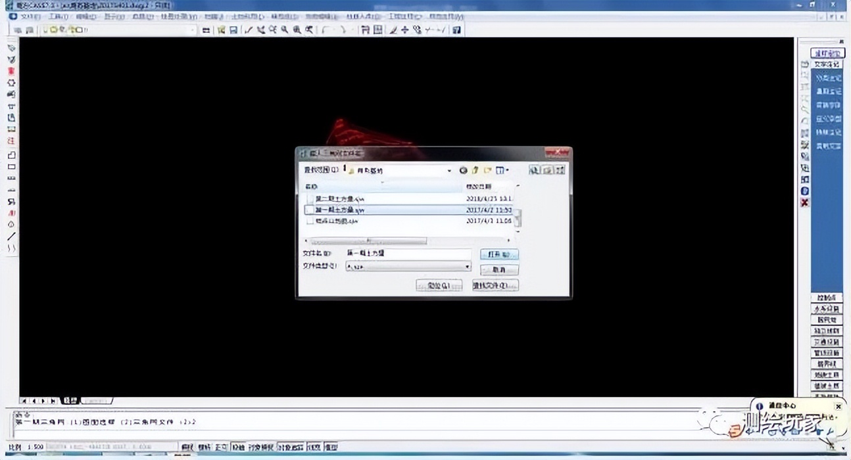Click the undo arrow icon in top toolbar
Screen dimensions: 851x460
326,30
